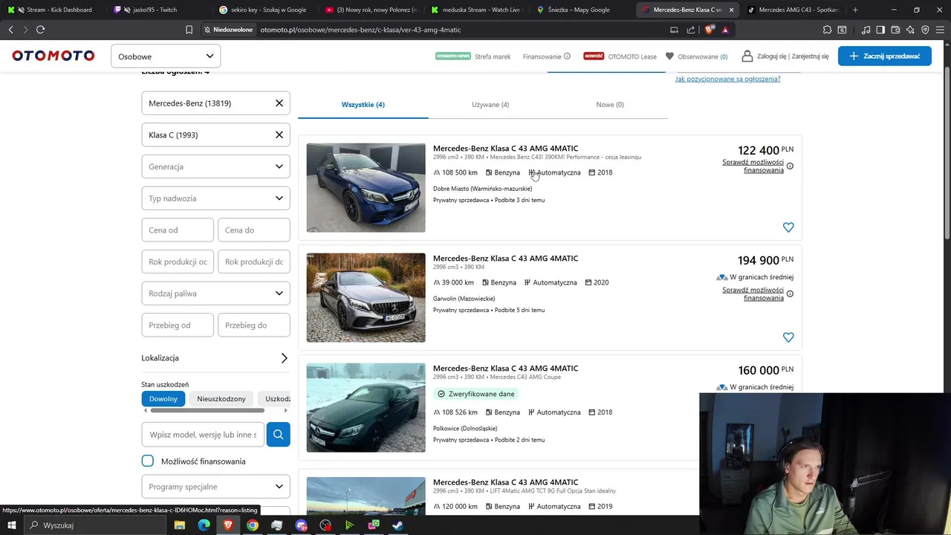Expand the Lokalizacja section arrow
951x535 pixels.
[284, 358]
